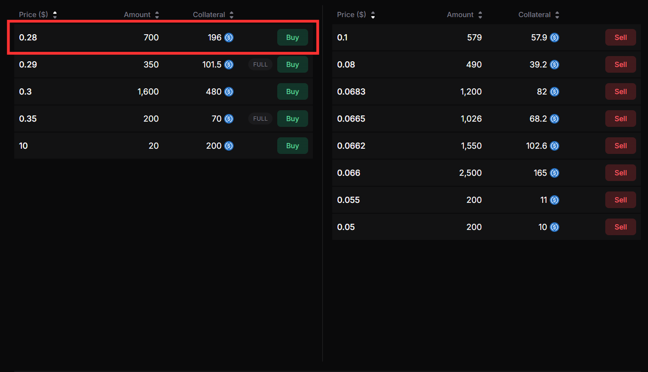Sort sell orders by Price column
This screenshot has width=648, height=372.
pyautogui.click(x=373, y=15)
